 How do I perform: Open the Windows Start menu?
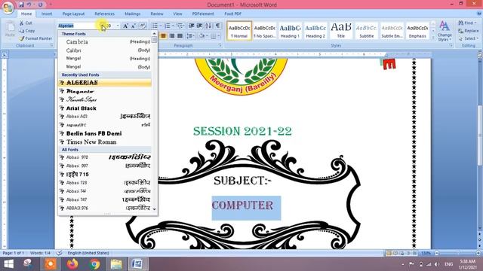pyautogui.click(x=8, y=264)
